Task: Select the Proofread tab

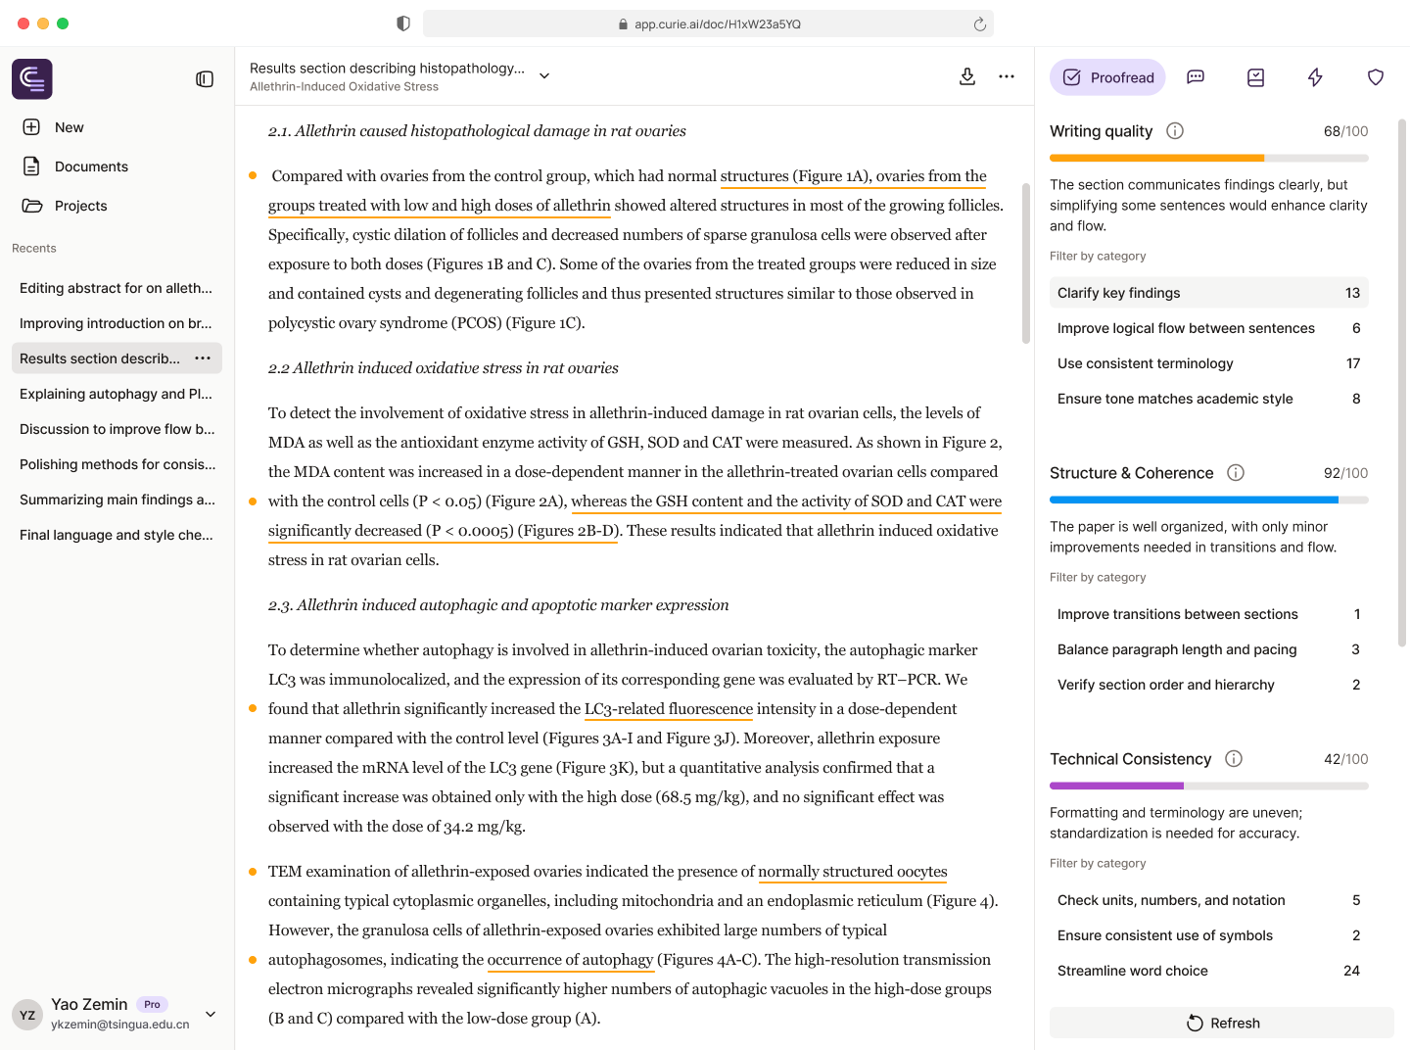Action: pos(1107,77)
